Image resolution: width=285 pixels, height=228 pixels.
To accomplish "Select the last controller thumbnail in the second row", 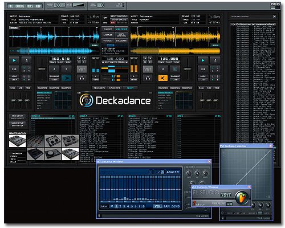I will (70, 154).
